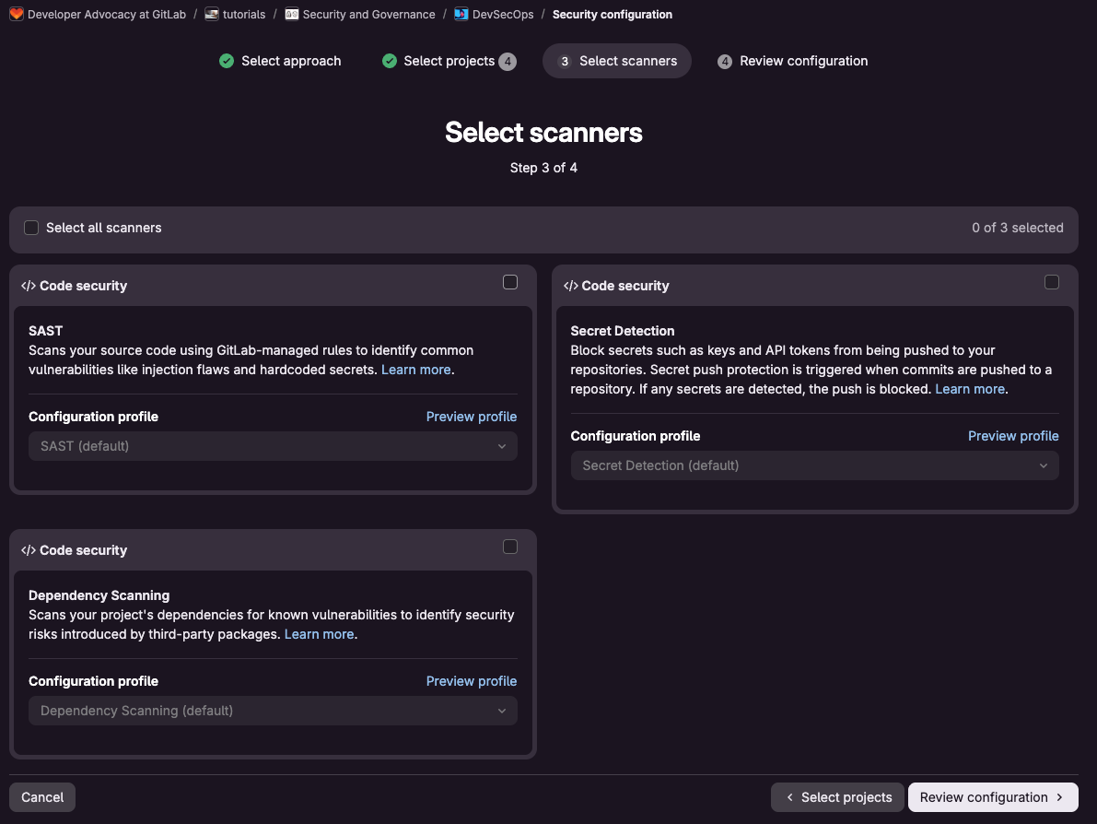This screenshot has width=1097, height=824.
Task: Open Learn more link for Dependency Scanning
Action: pos(319,634)
